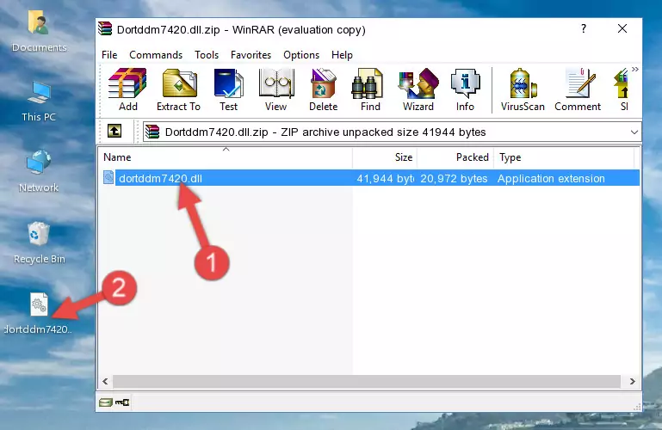662x430 pixels.
Task: Go up one folder level
Action: (x=114, y=131)
